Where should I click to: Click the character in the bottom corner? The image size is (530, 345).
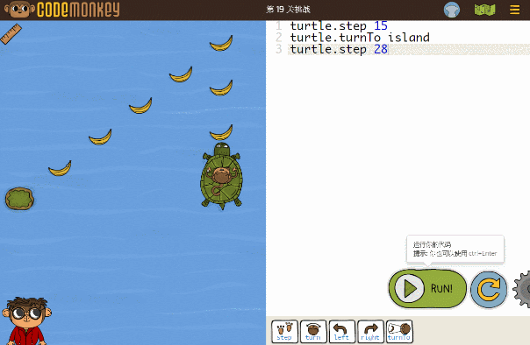(26, 321)
